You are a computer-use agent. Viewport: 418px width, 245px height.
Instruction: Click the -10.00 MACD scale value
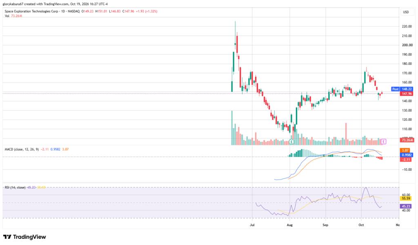click(407, 169)
